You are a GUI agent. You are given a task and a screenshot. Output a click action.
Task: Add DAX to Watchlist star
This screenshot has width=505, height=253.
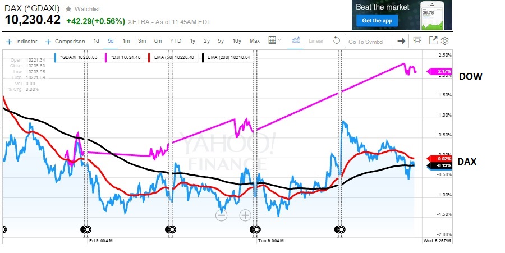(x=68, y=9)
